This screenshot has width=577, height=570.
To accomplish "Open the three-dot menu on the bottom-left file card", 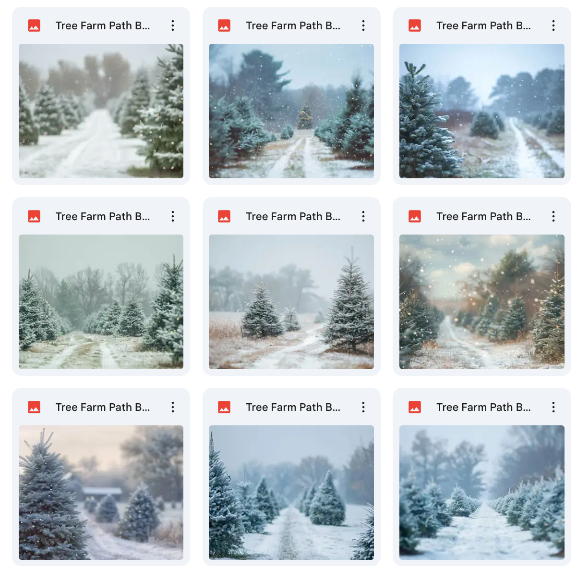I will coord(173,407).
